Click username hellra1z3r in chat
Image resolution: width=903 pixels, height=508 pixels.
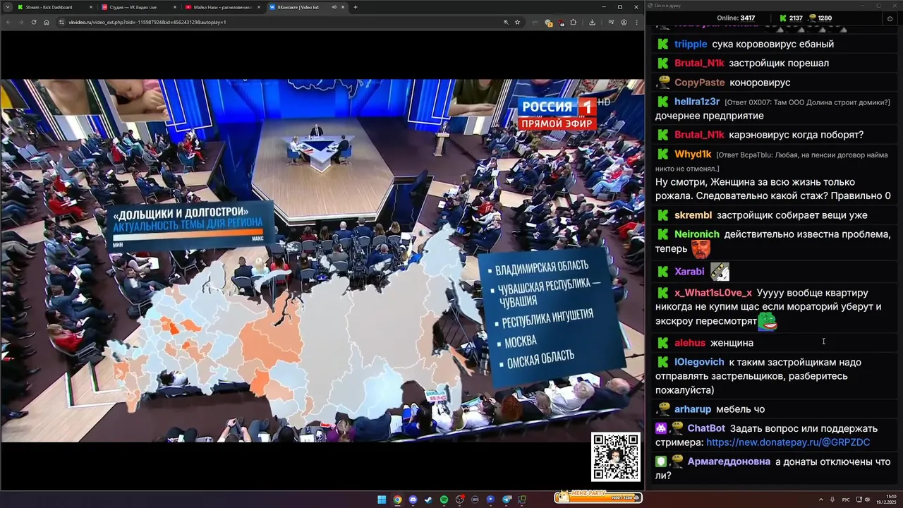pyautogui.click(x=697, y=102)
